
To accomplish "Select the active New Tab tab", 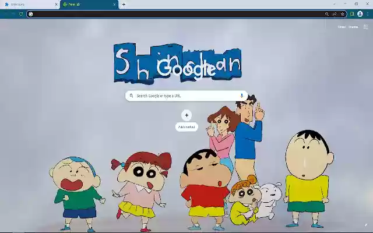I will [89, 5].
